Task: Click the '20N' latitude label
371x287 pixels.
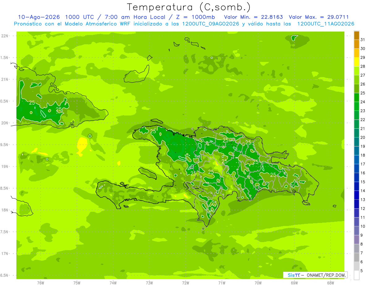Action: [x=5, y=123]
